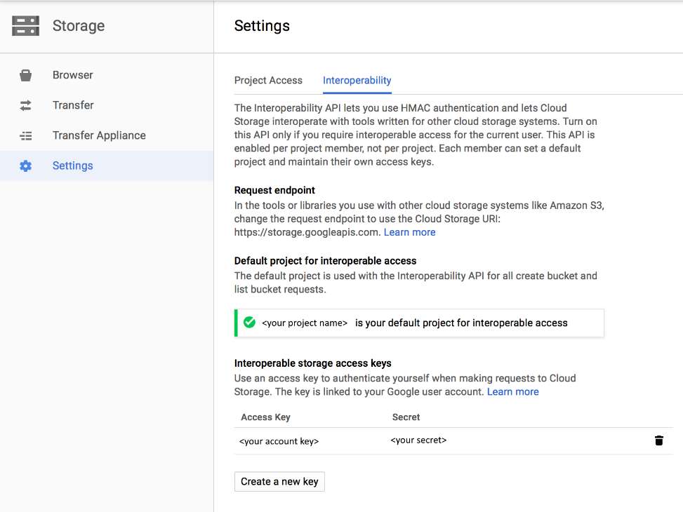Viewport: 683px width, 512px height.
Task: Click Default project for interoperable access heading
Action: [x=326, y=261]
